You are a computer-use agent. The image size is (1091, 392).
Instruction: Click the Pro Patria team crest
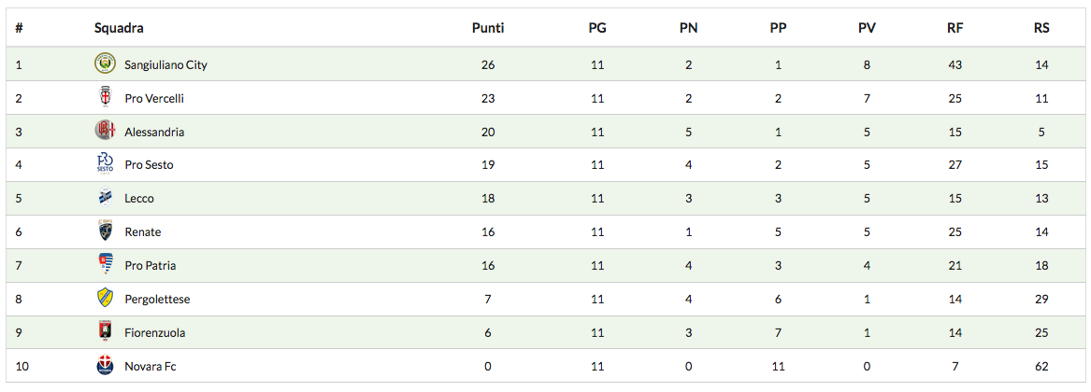[x=105, y=265]
